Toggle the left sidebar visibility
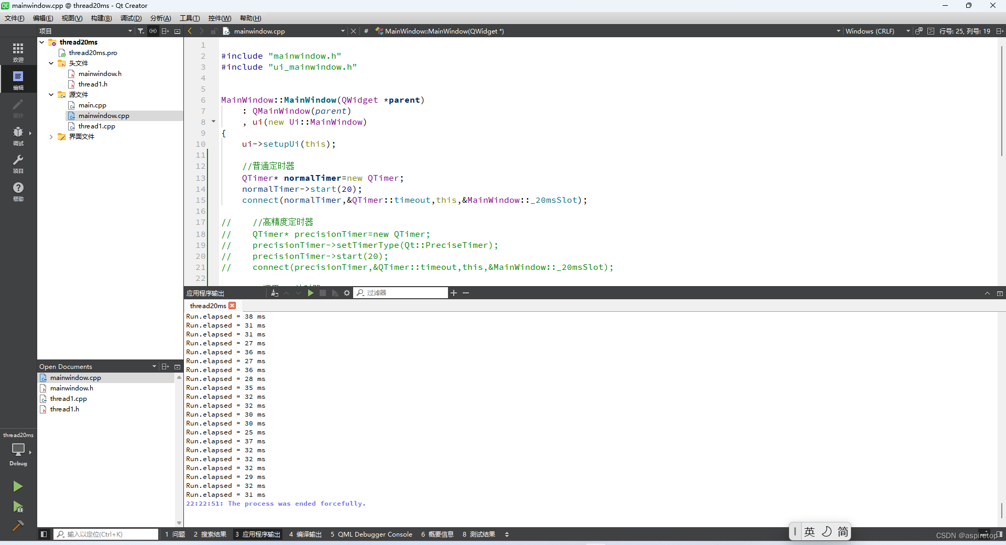The height and width of the screenshot is (545, 1006). click(x=44, y=534)
